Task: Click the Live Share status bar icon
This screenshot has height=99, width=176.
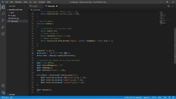Action: [x=11, y=97]
